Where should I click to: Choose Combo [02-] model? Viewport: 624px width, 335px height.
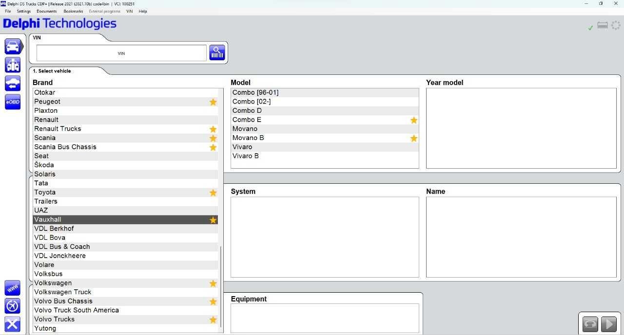[x=325, y=102]
